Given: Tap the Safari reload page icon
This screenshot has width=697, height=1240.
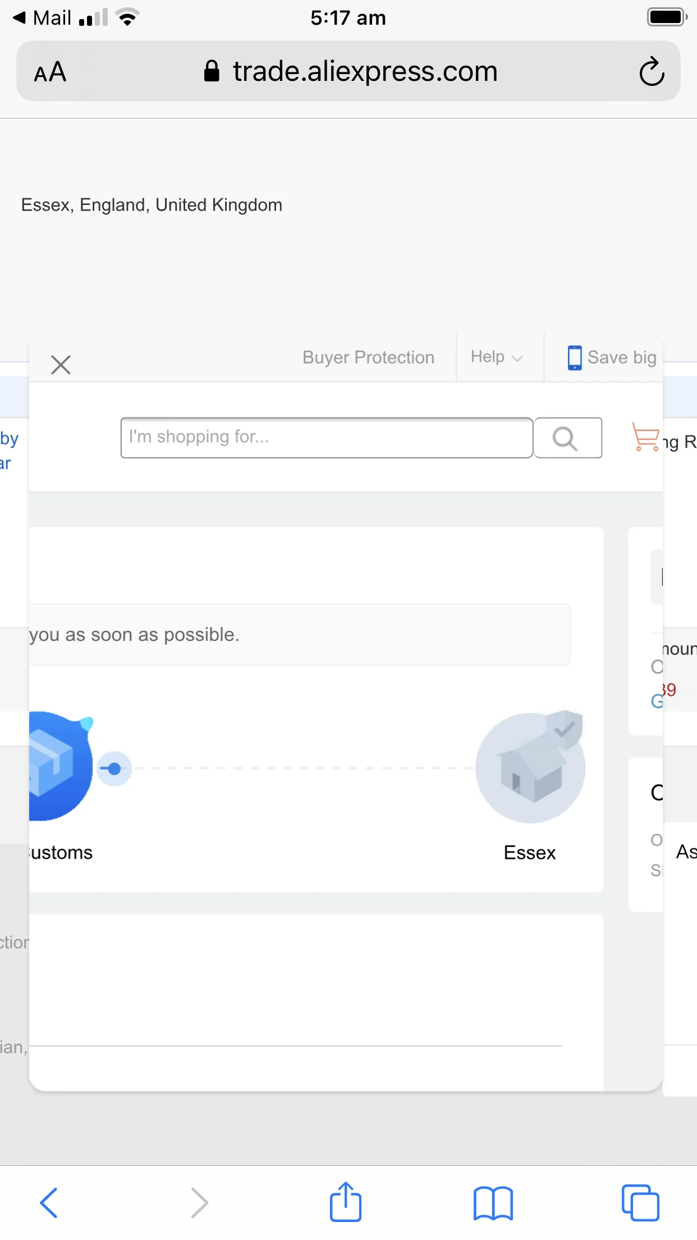Looking at the screenshot, I should click(652, 71).
